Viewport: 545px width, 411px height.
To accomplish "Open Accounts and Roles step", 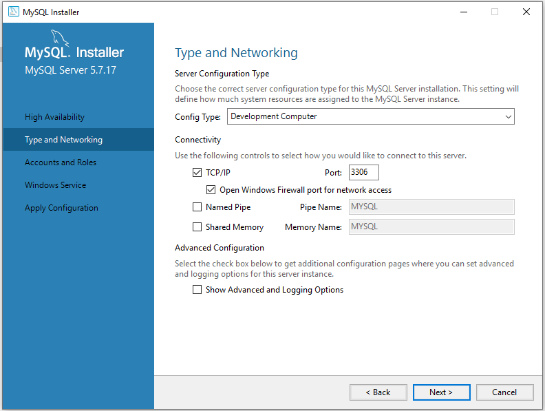I will pyautogui.click(x=61, y=162).
